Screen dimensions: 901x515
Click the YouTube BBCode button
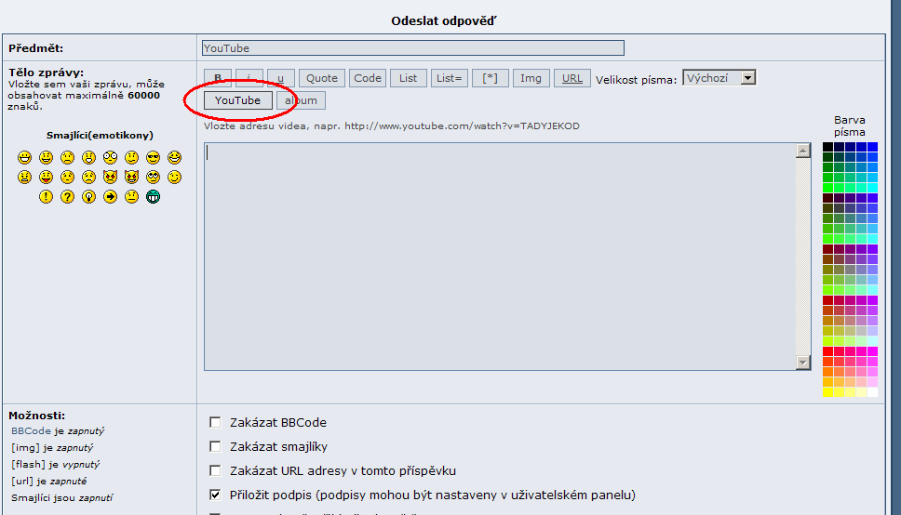tap(238, 100)
